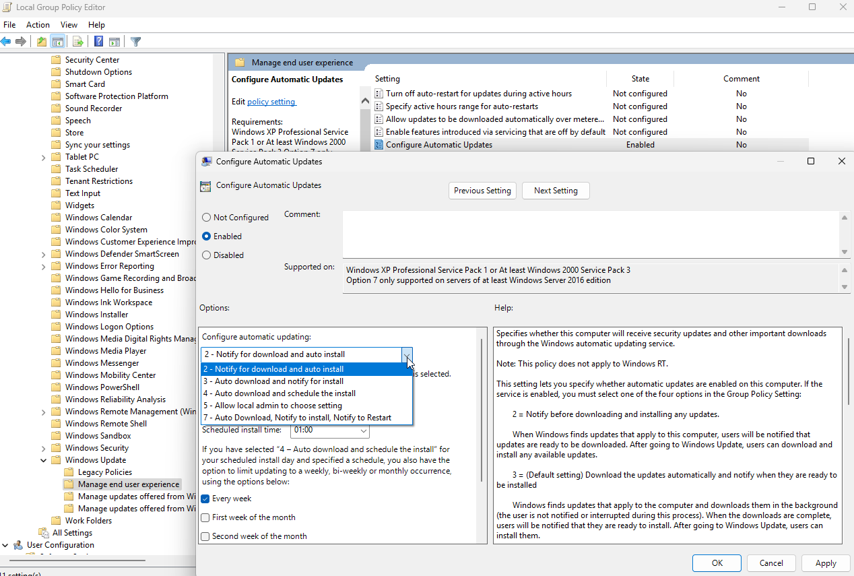Screen dimensions: 854x576
Task: Click the Windows Sandbox folder icon
Action: tap(56, 436)
